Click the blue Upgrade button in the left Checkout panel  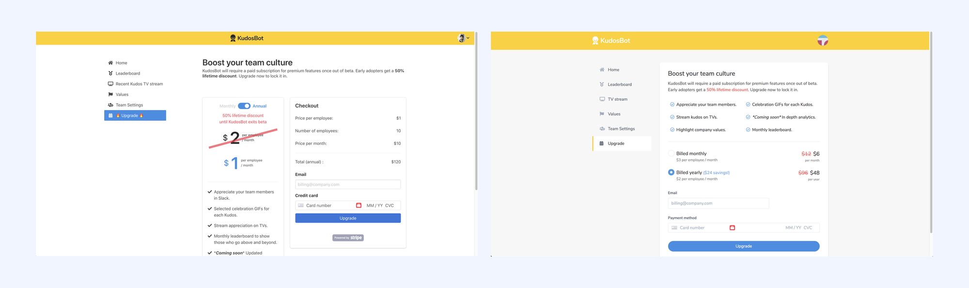tap(348, 218)
